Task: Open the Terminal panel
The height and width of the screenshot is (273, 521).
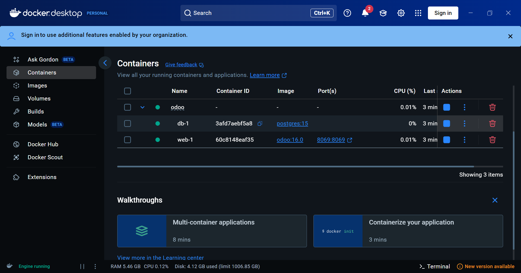Action: click(x=435, y=266)
